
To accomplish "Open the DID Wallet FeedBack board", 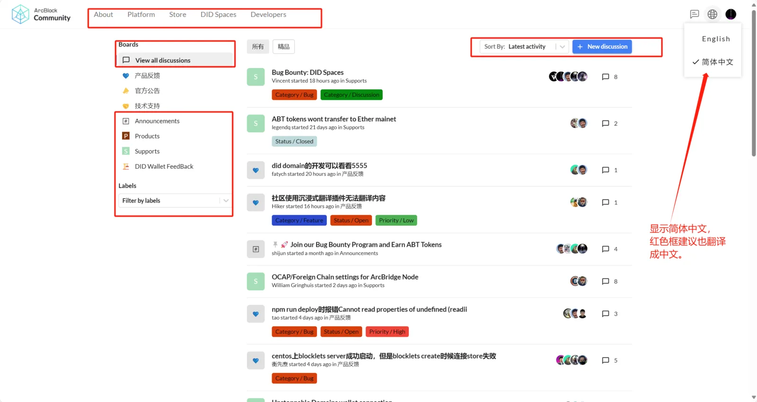I will click(x=164, y=166).
